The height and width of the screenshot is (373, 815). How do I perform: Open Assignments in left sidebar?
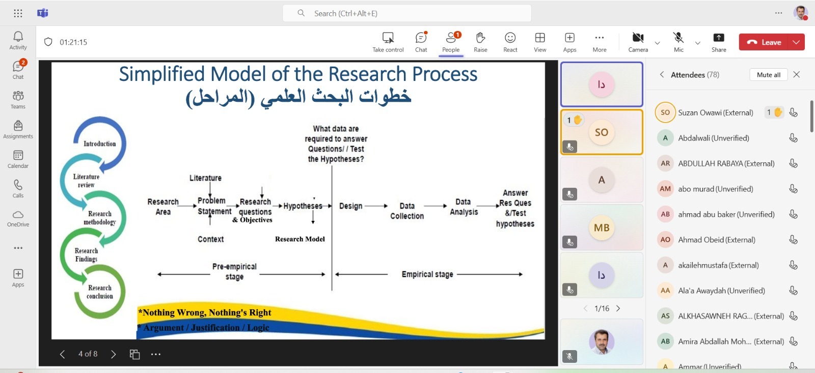click(x=18, y=129)
